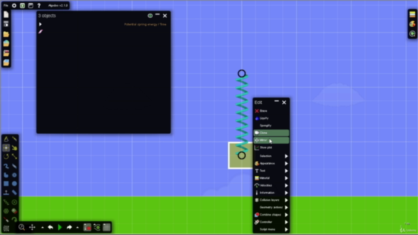Screen dimensions: 418x235
Task: Click the plot pen icon
Action: point(40,31)
